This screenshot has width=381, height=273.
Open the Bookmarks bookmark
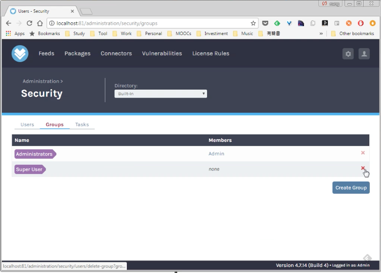click(x=44, y=34)
